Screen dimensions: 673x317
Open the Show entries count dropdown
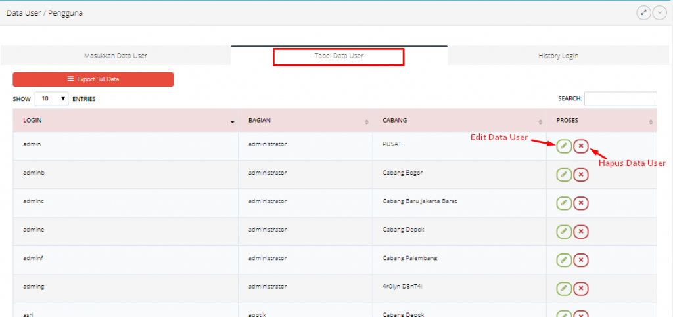(x=51, y=99)
